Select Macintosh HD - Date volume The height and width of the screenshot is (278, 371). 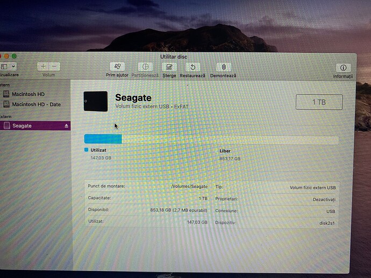coord(36,104)
